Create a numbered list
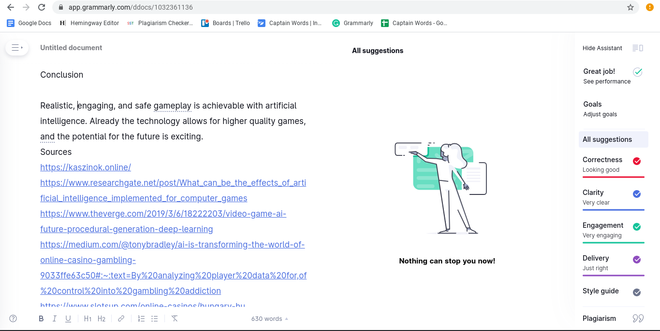660x331 pixels. point(141,318)
